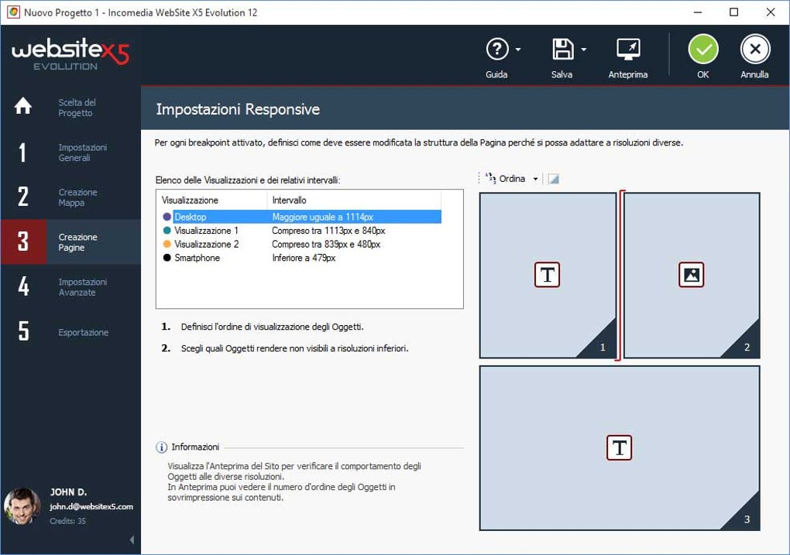Open step 1 Impostazioni Generali
This screenshot has height=555, width=790.
70,152
